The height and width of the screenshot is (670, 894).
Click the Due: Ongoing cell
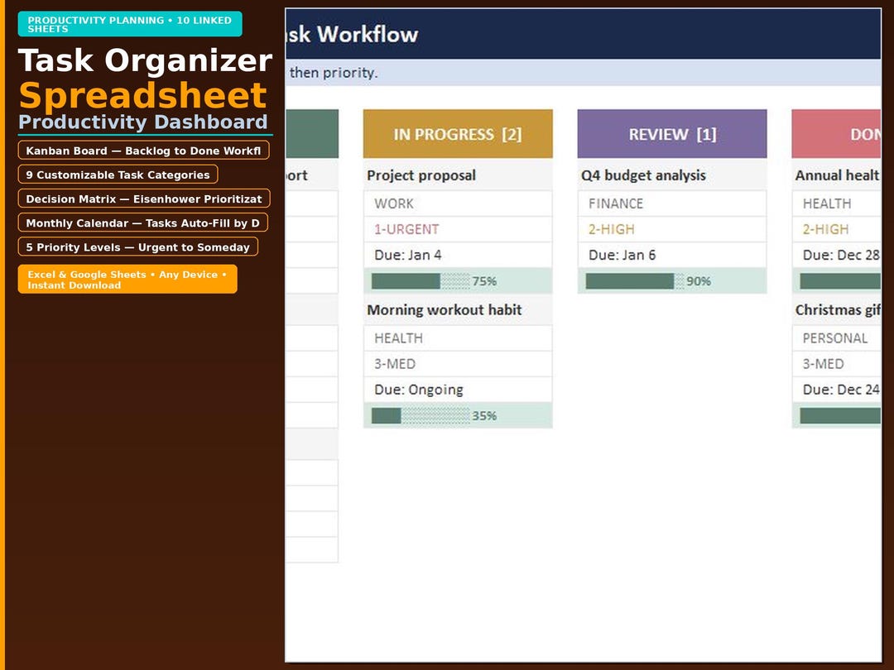[458, 389]
